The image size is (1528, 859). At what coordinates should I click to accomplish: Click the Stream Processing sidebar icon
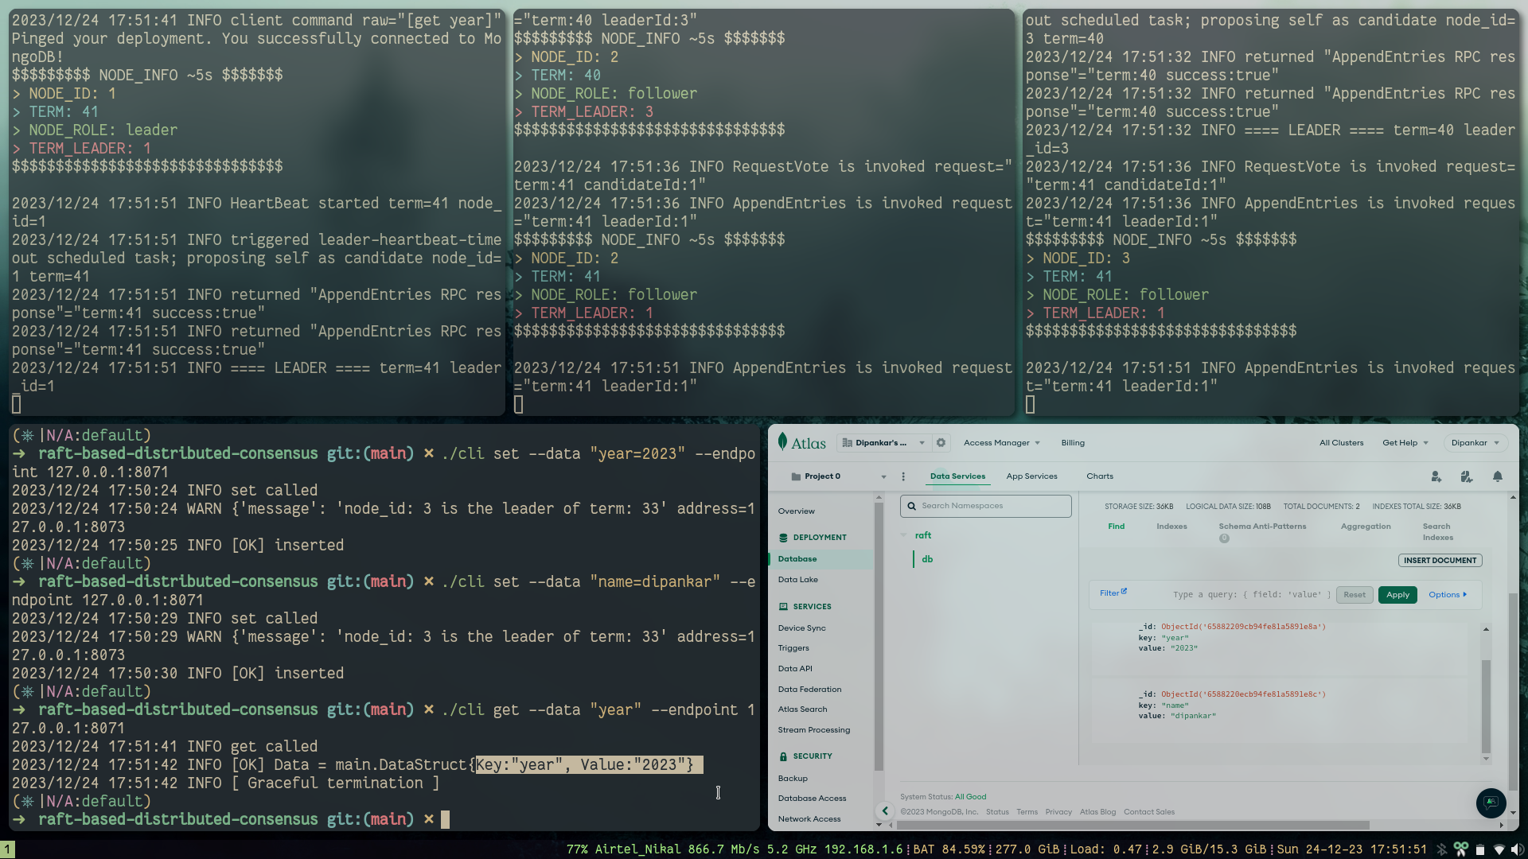pos(814,729)
